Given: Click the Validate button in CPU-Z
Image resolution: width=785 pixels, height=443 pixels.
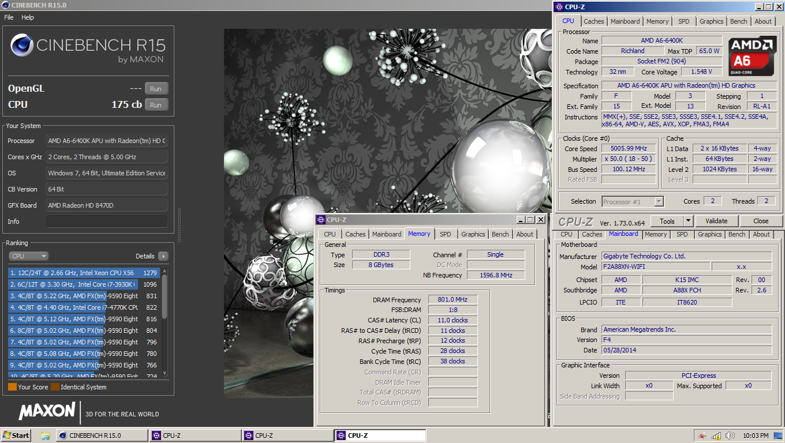Looking at the screenshot, I should 716,221.
